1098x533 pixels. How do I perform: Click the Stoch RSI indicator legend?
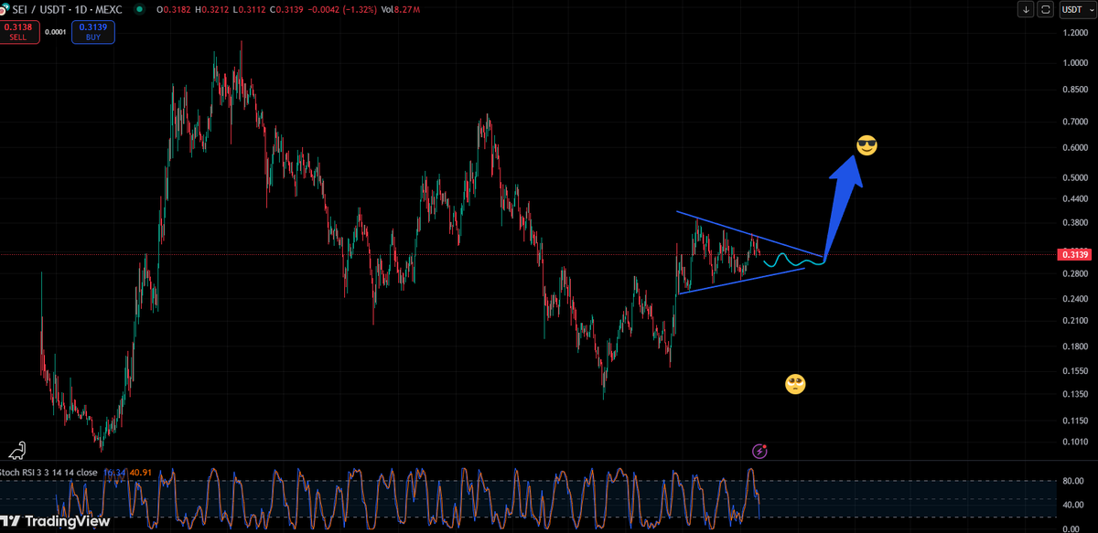point(48,473)
